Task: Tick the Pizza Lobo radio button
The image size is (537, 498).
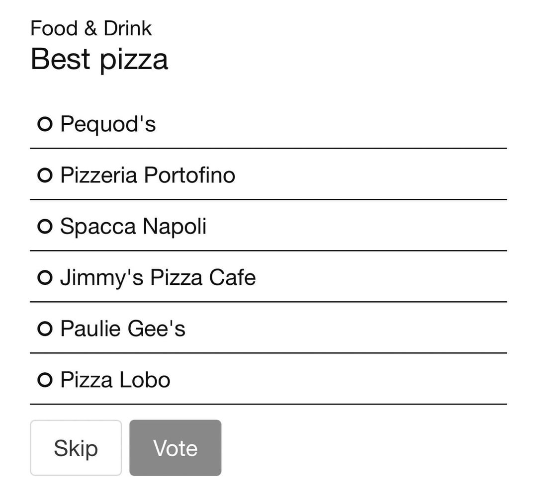Action: tap(45, 380)
